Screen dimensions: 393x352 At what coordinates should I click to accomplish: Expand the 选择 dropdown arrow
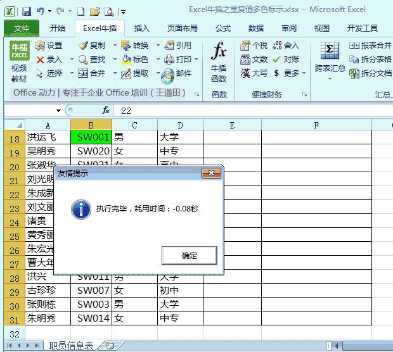[72, 73]
